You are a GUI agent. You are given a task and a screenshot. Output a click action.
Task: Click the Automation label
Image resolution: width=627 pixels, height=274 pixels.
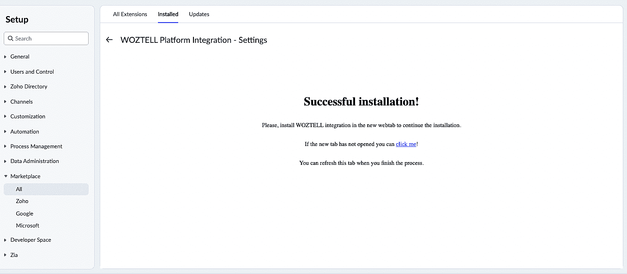tap(25, 132)
